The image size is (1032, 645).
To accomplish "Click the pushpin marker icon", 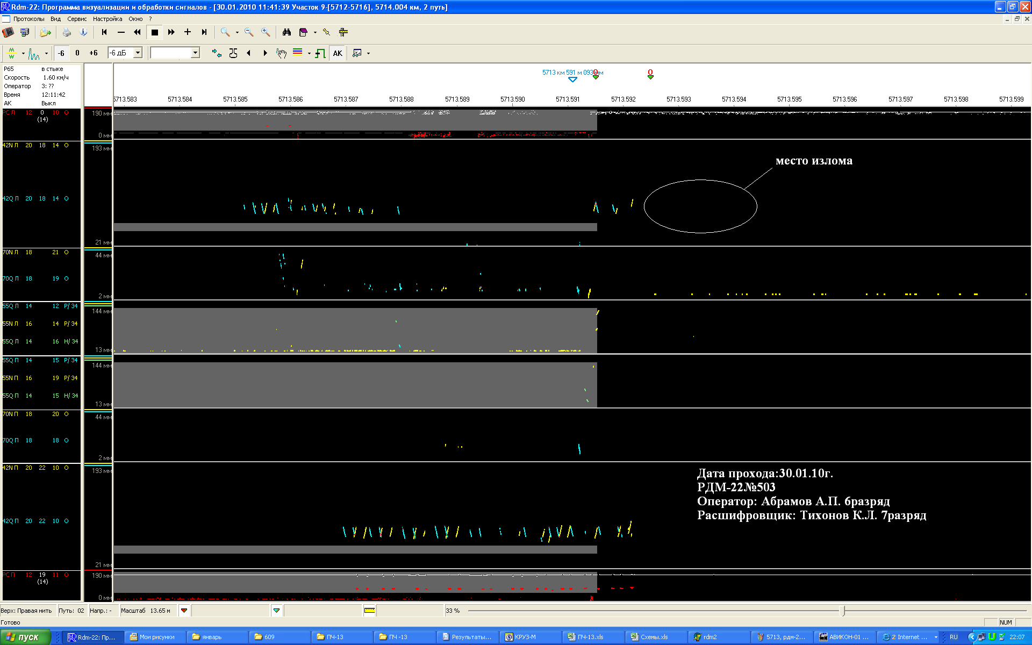I will (326, 32).
